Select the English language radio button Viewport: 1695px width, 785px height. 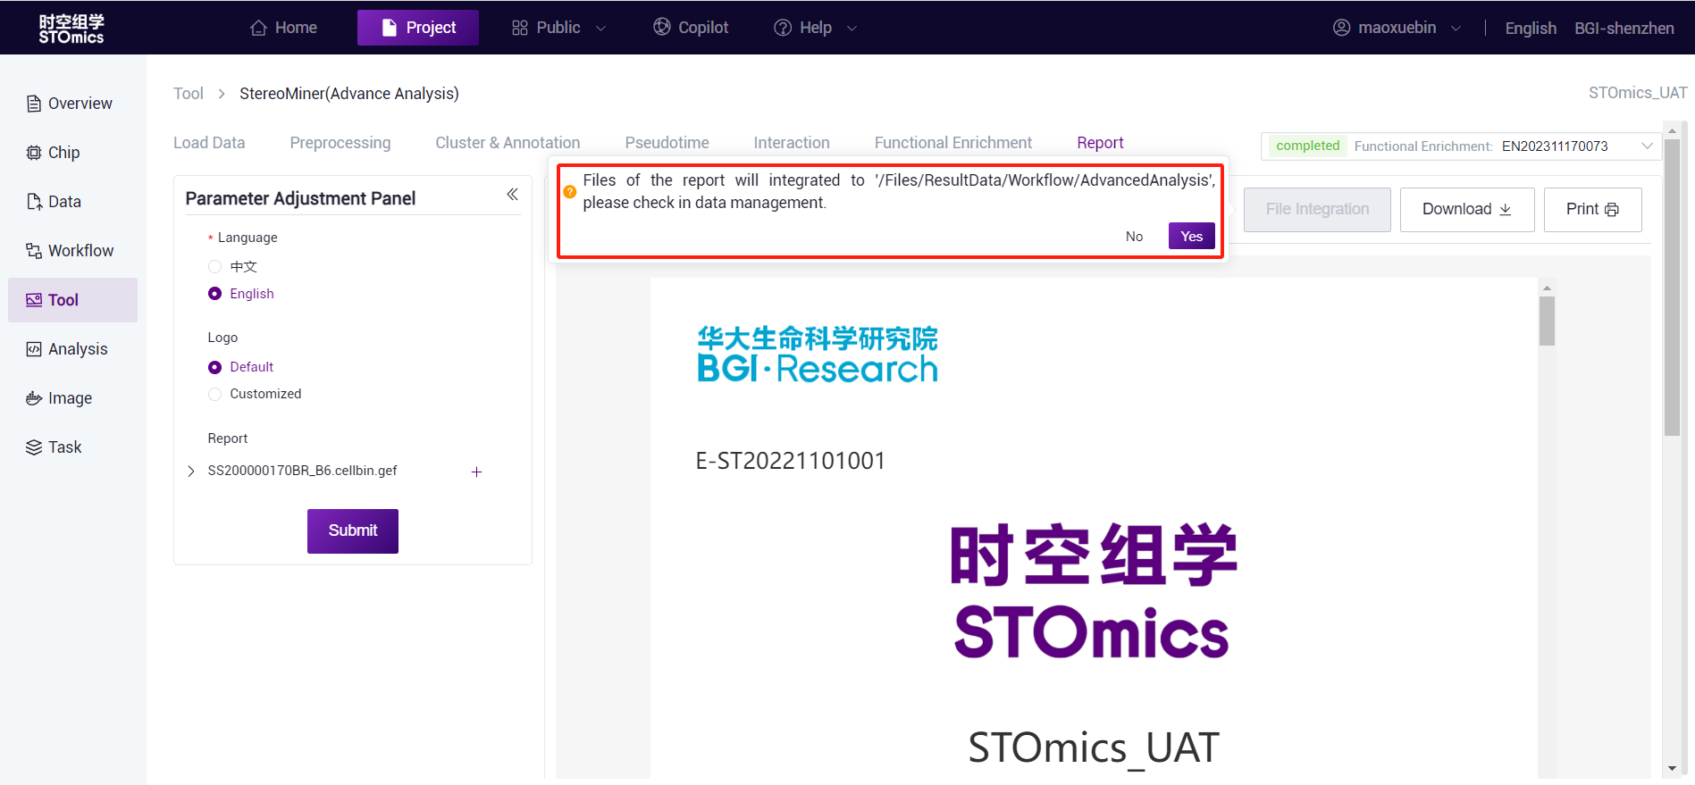click(x=214, y=294)
